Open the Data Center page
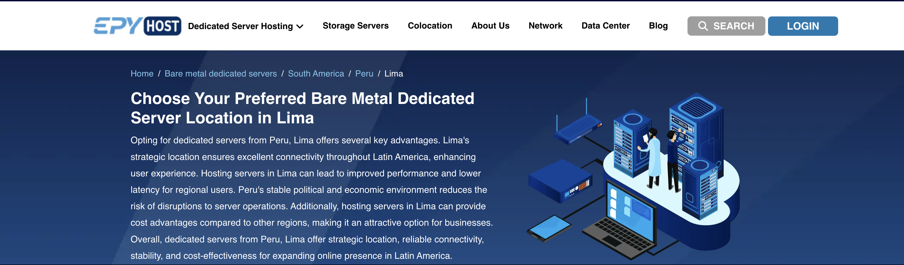 pos(605,26)
